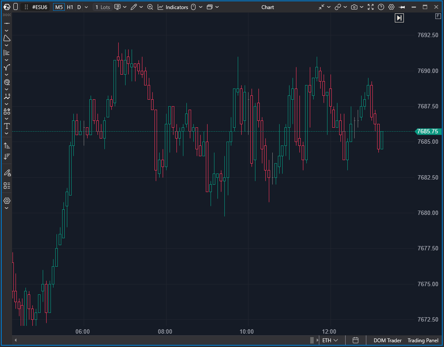Expand the layout box dropdown
Screen dimensions: 444x347
[x=217, y=7]
